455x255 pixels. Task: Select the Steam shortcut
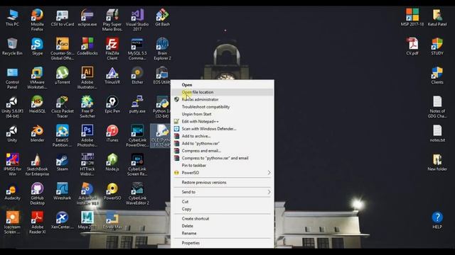[62, 162]
